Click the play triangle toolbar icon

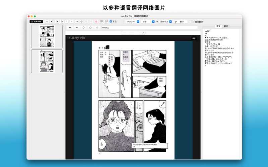(62, 21)
